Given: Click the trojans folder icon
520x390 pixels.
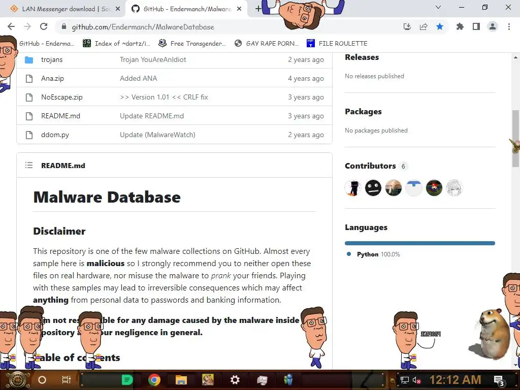Looking at the screenshot, I should 29,60.
